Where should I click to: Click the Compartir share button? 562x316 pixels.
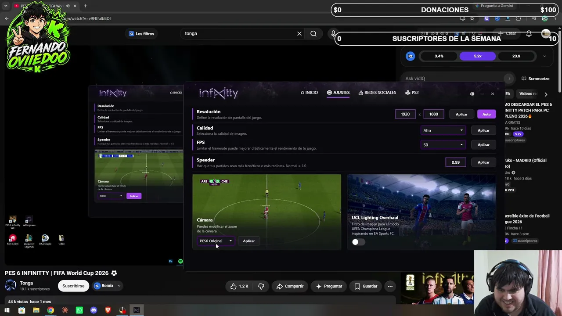(290, 286)
